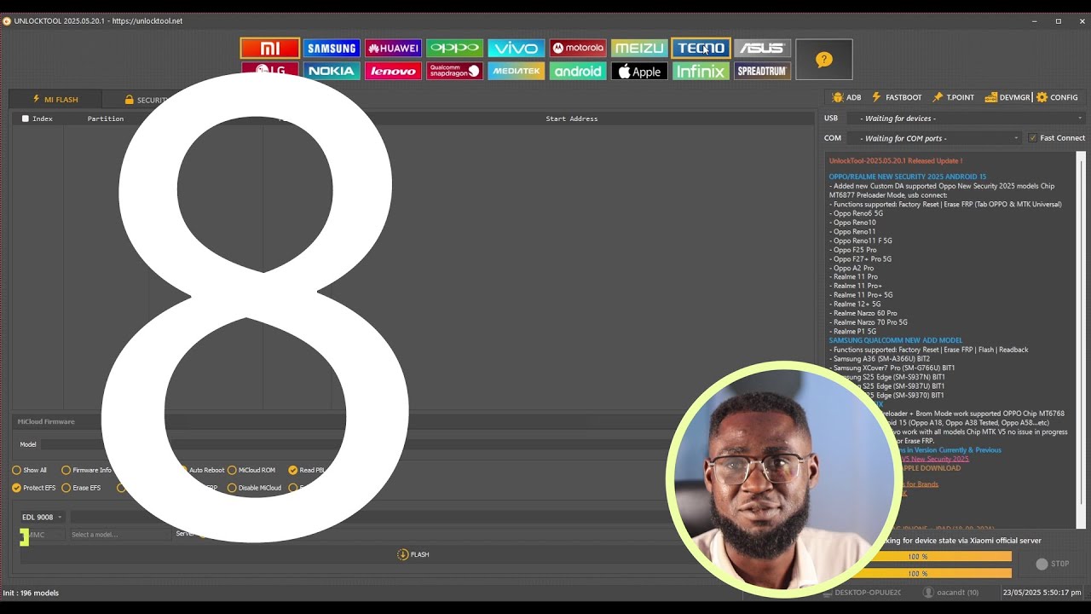Click the STOP button
The width and height of the screenshot is (1091, 614).
(x=1053, y=564)
